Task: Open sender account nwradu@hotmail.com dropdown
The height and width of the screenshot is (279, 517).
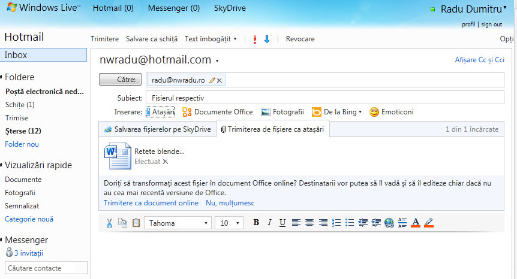Action: click(217, 61)
